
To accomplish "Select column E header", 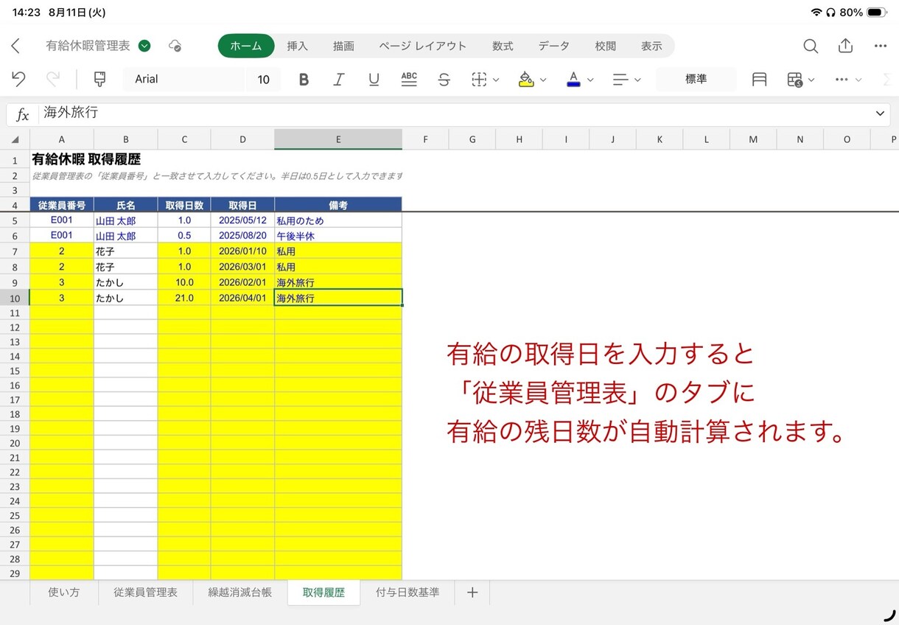I will (x=338, y=139).
